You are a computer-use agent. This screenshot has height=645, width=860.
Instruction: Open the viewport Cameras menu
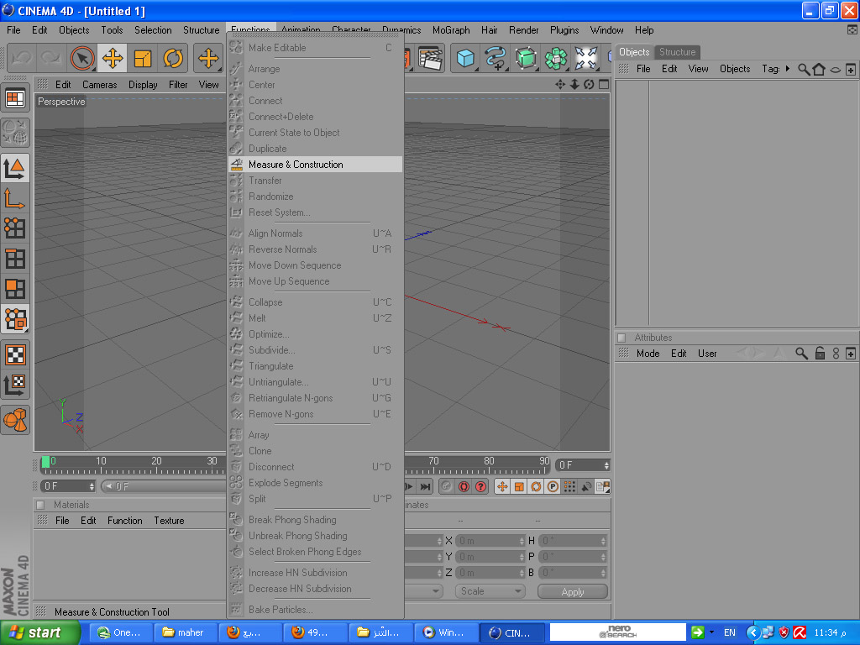[99, 85]
